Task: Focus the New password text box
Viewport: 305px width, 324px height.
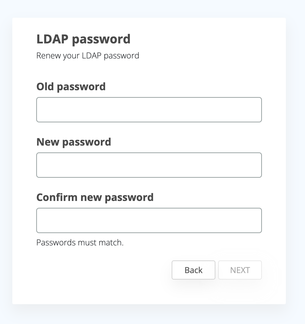Action: tap(149, 165)
